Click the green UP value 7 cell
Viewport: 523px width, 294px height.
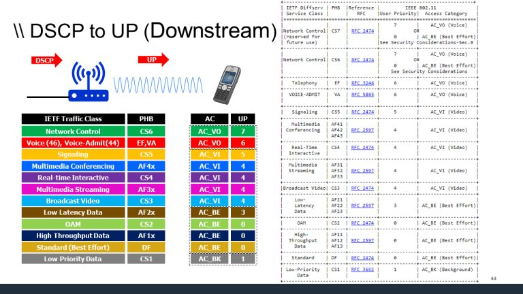pyautogui.click(x=243, y=131)
